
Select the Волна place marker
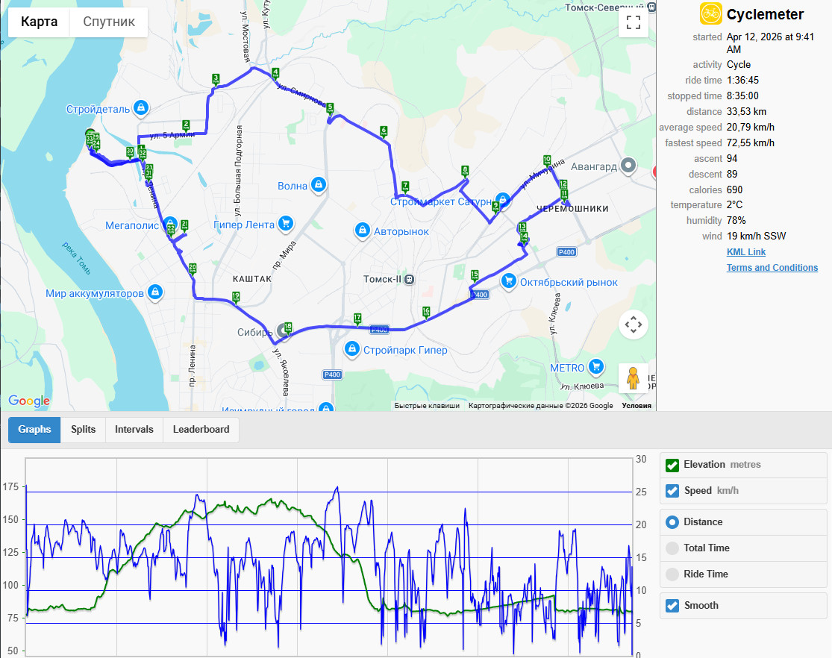point(319,185)
